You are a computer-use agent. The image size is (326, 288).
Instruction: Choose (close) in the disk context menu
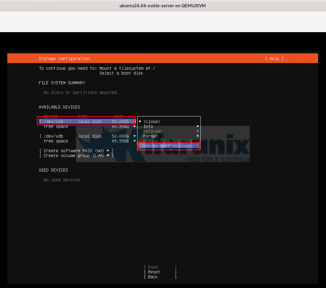pos(151,122)
